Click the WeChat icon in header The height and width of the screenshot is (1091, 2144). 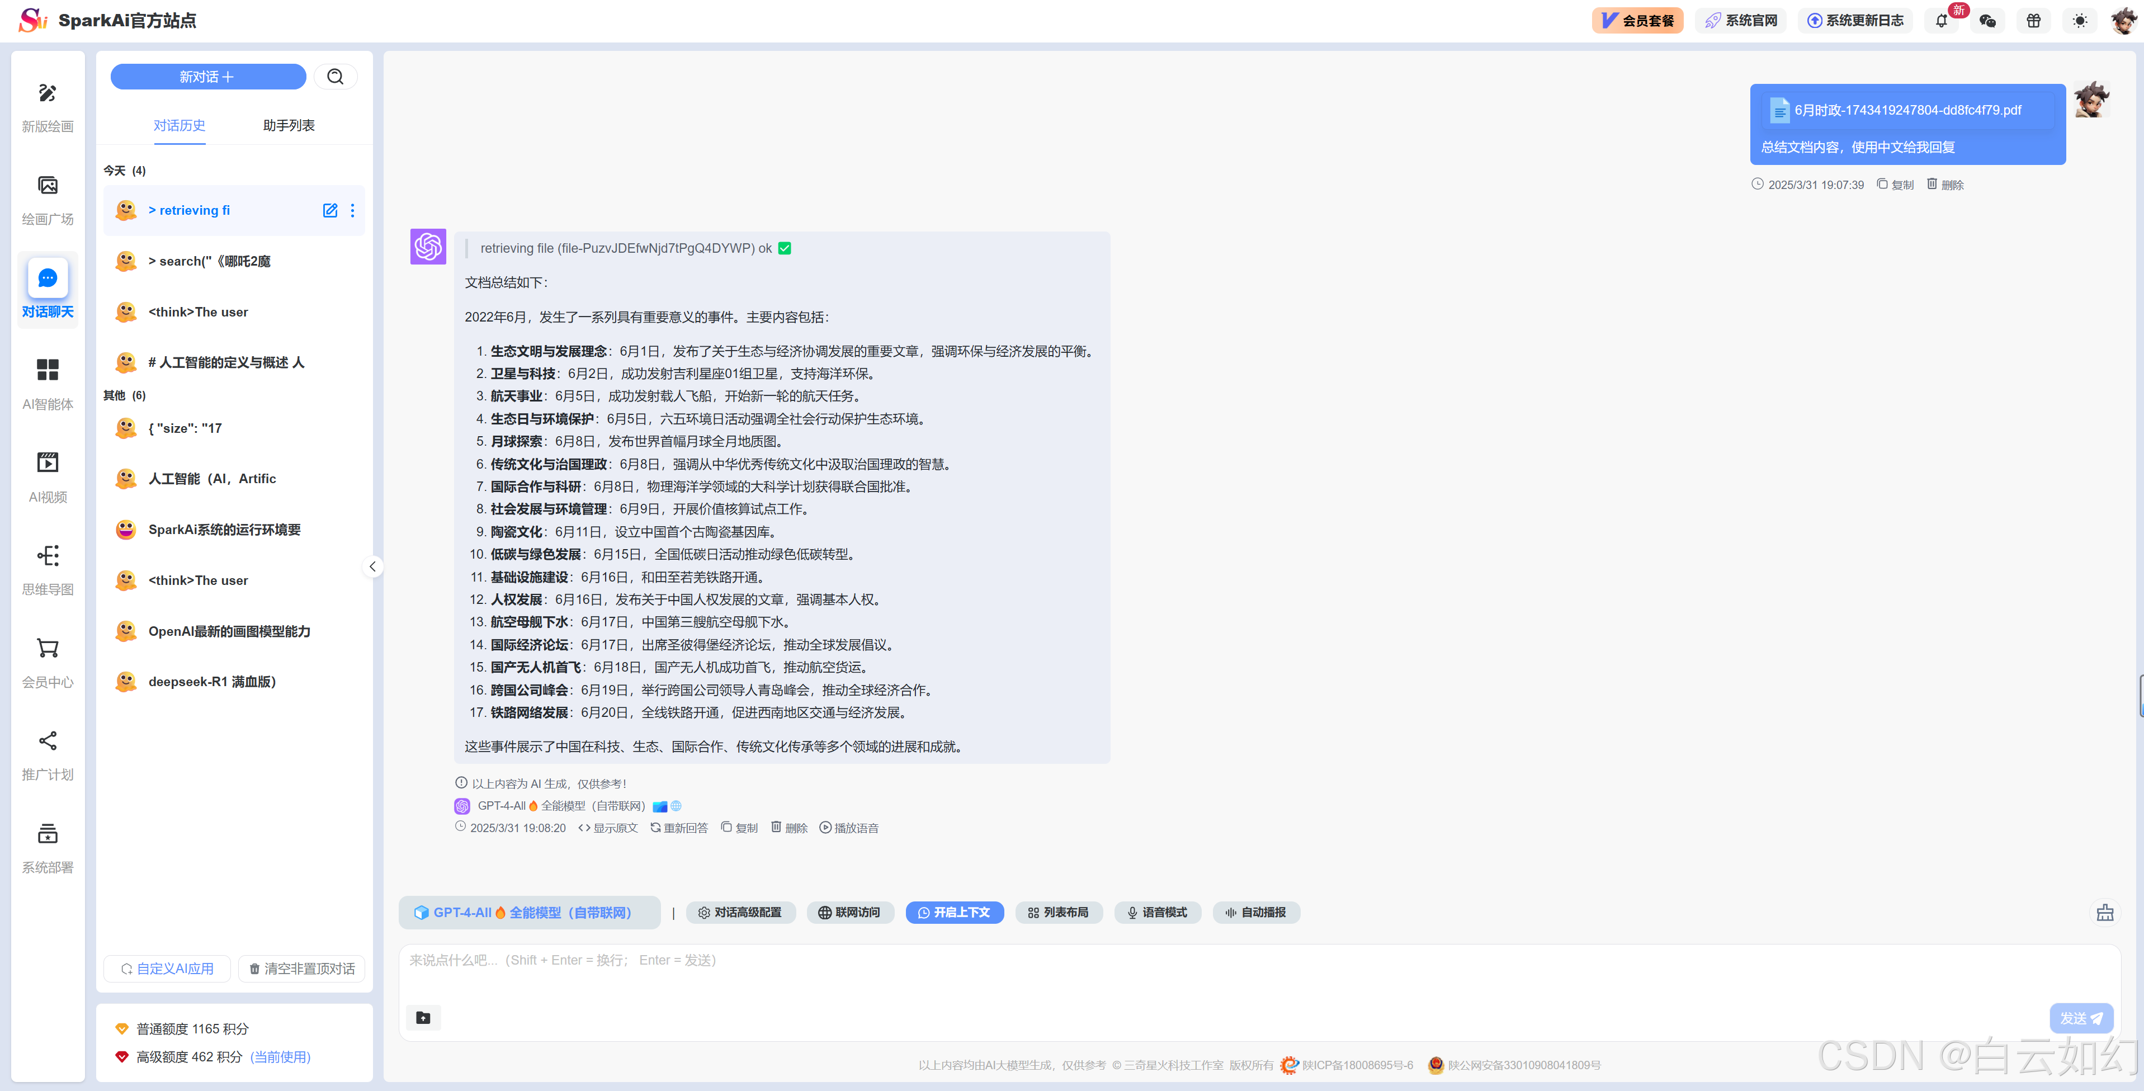(x=1987, y=21)
